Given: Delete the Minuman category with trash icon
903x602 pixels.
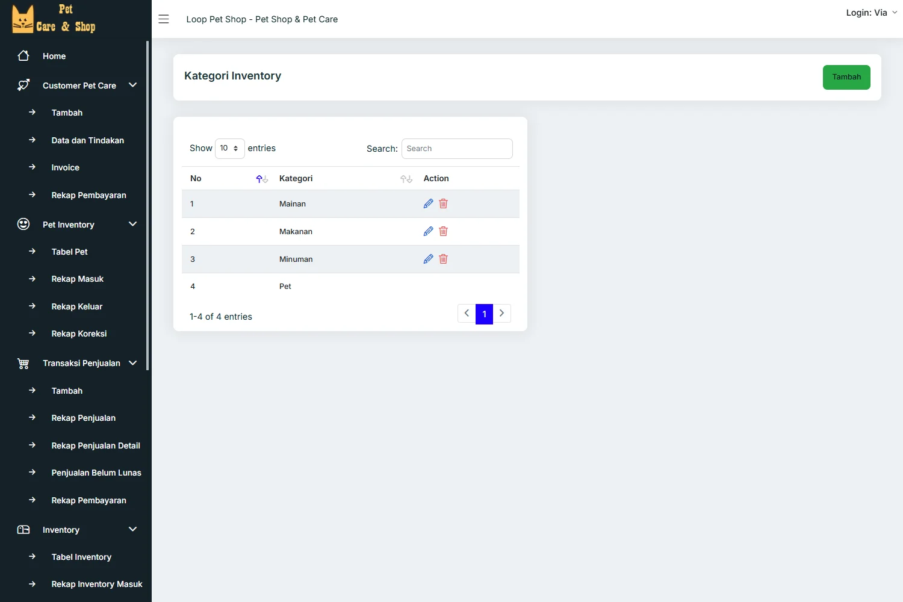Looking at the screenshot, I should tap(444, 259).
